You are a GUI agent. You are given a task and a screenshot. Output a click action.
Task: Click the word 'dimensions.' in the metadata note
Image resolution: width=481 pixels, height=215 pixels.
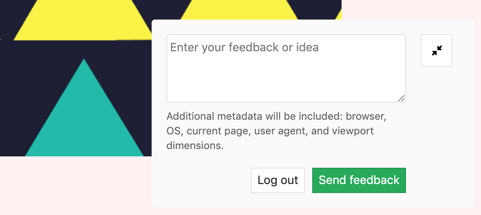[x=195, y=145]
